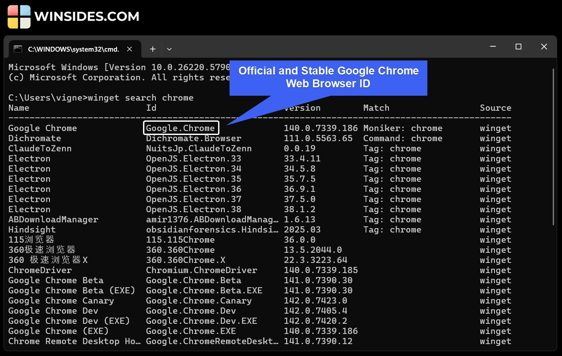Viewport: 562px width, 356px height.
Task: Click the 'Moniker: chrome' match text
Action: point(403,128)
